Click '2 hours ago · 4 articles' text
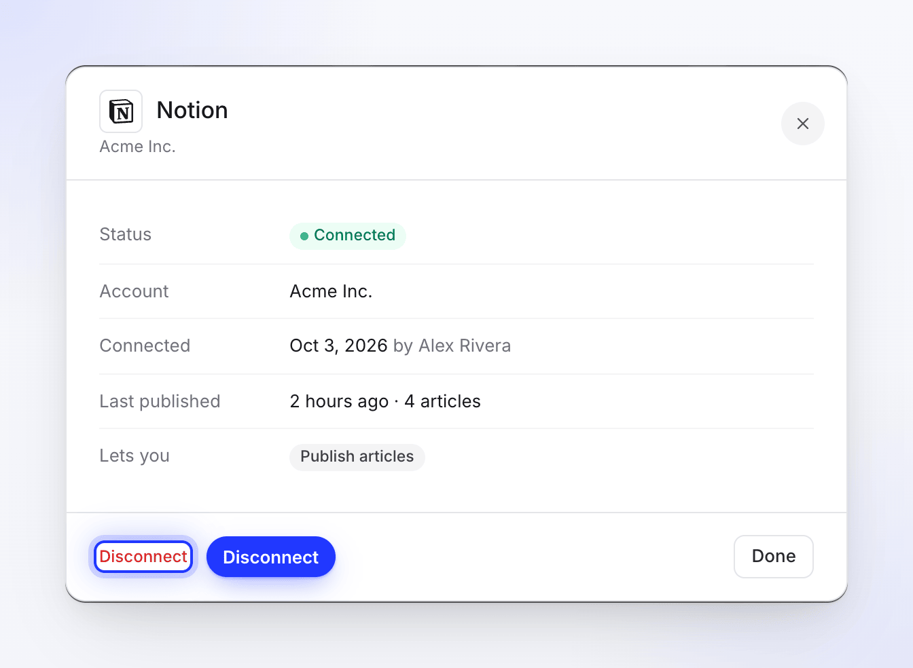Viewport: 913px width, 668px height. click(x=385, y=401)
